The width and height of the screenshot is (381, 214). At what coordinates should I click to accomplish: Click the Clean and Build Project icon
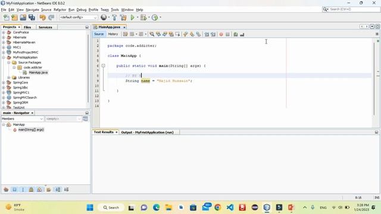123,17
